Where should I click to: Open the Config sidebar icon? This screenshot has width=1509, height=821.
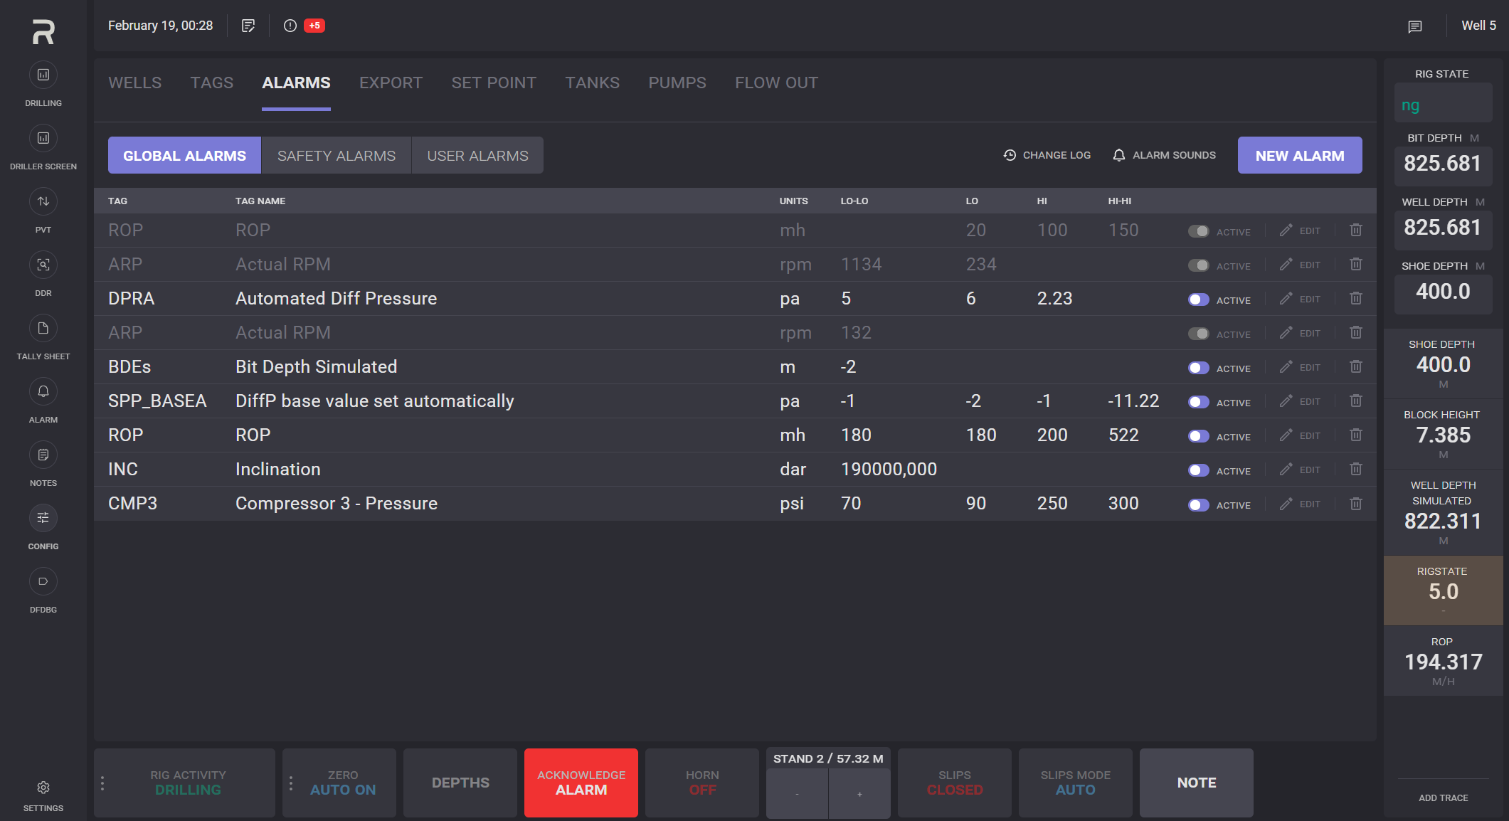(43, 519)
